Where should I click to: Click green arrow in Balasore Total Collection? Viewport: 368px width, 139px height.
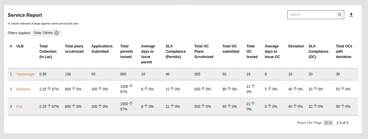tap(49, 89)
